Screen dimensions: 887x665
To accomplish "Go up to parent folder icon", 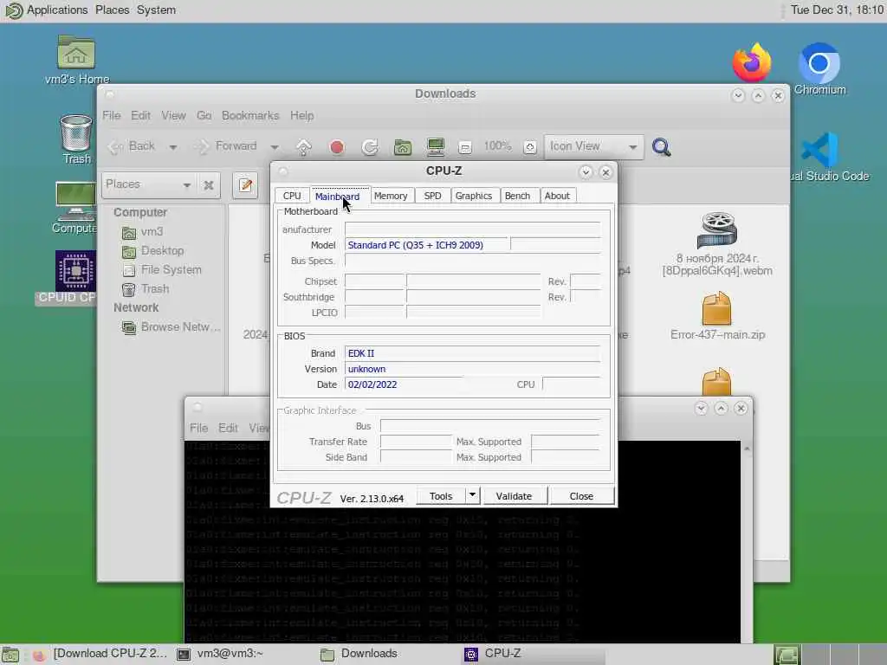I will point(304,147).
